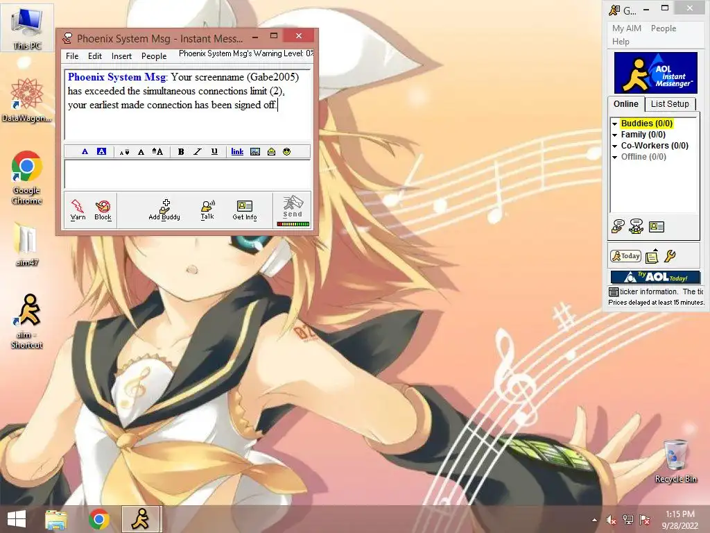Click the Add Buddy button
Viewport: 710px width, 533px height.
164,210
